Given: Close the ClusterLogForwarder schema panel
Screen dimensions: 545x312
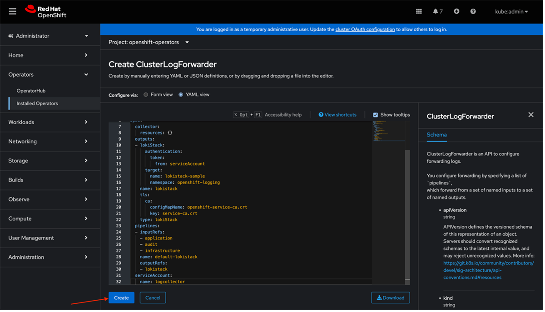Looking at the screenshot, I should click(x=530, y=115).
